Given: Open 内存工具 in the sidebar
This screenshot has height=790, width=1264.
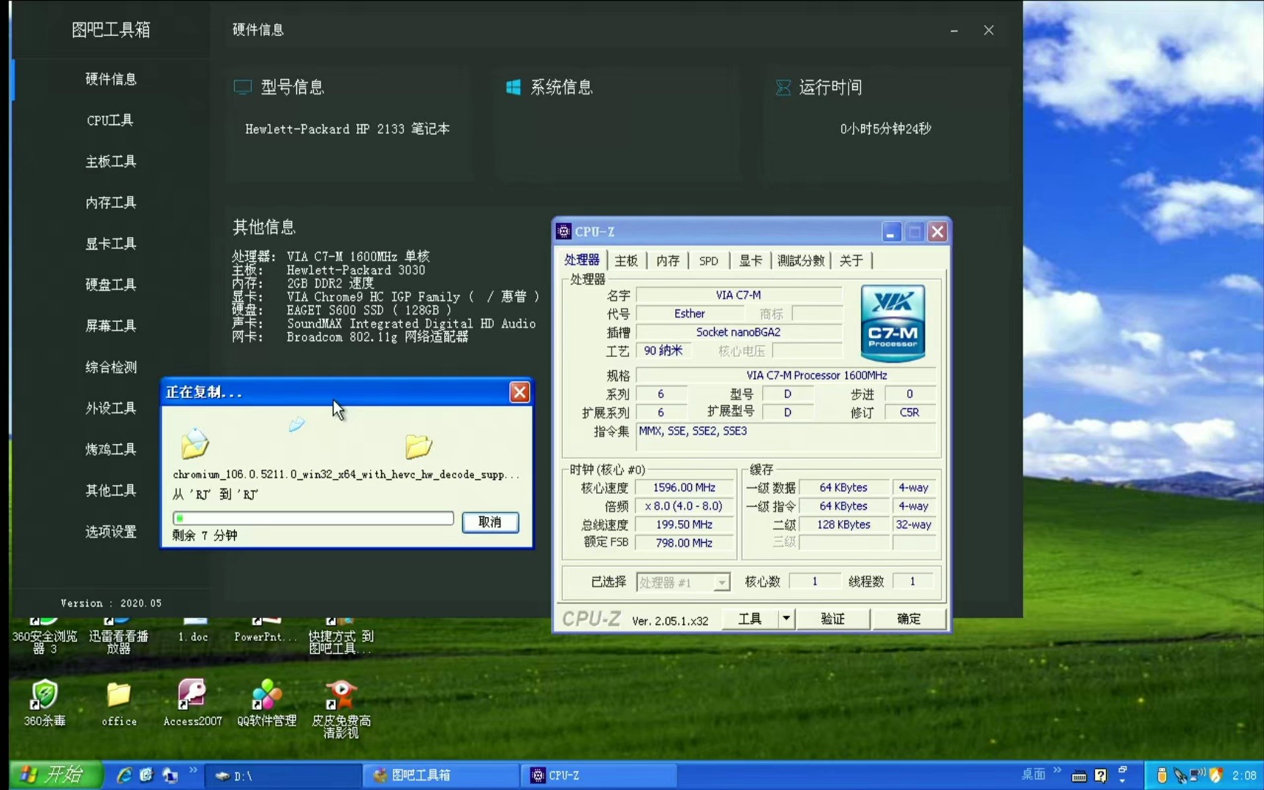Looking at the screenshot, I should (110, 202).
